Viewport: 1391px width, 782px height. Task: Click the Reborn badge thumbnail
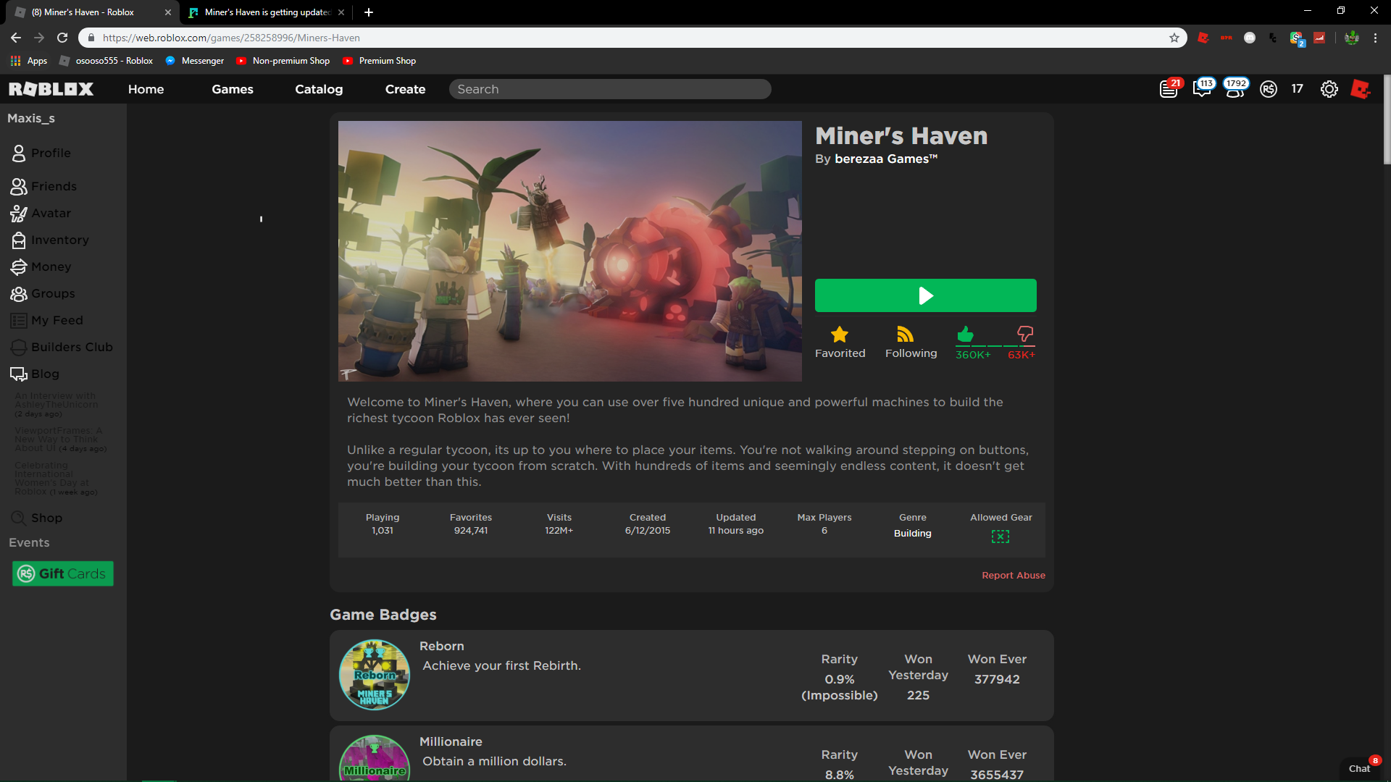375,675
